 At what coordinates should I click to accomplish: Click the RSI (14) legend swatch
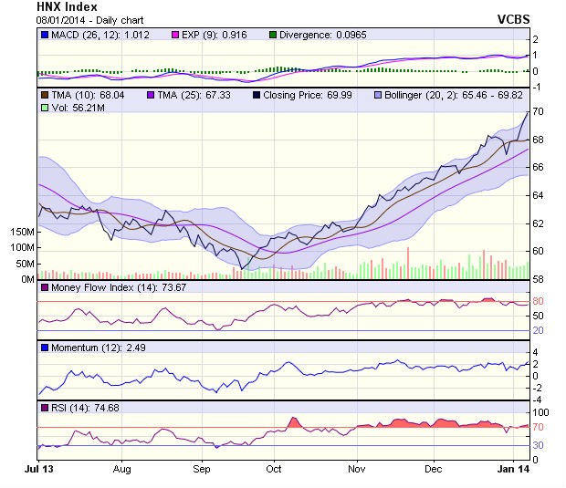45,407
